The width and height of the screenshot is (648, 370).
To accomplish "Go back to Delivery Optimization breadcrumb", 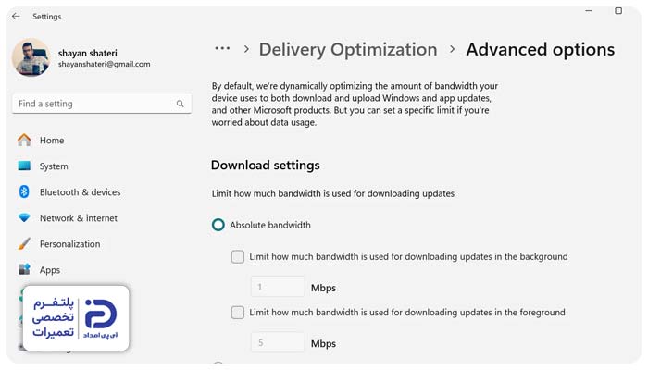I will pyautogui.click(x=348, y=50).
